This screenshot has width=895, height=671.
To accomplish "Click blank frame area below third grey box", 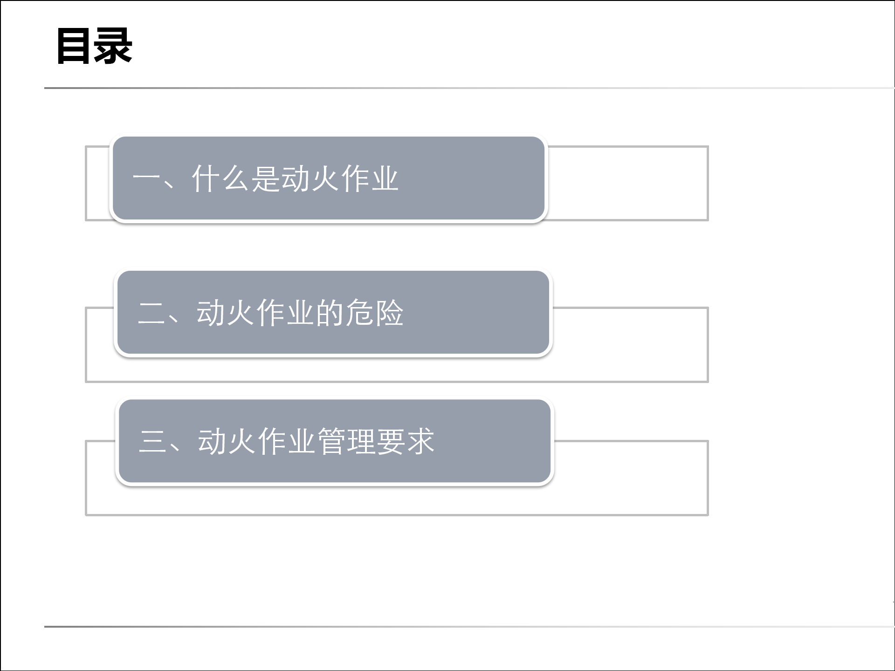I will tap(396, 500).
